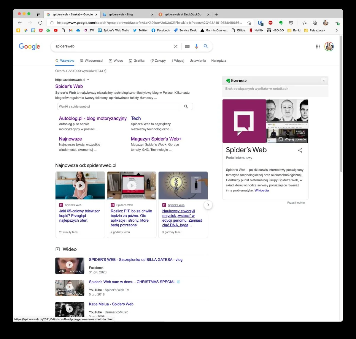
Task: Click the site-search magnifier button for spidersweb.pl
Action: (186, 106)
